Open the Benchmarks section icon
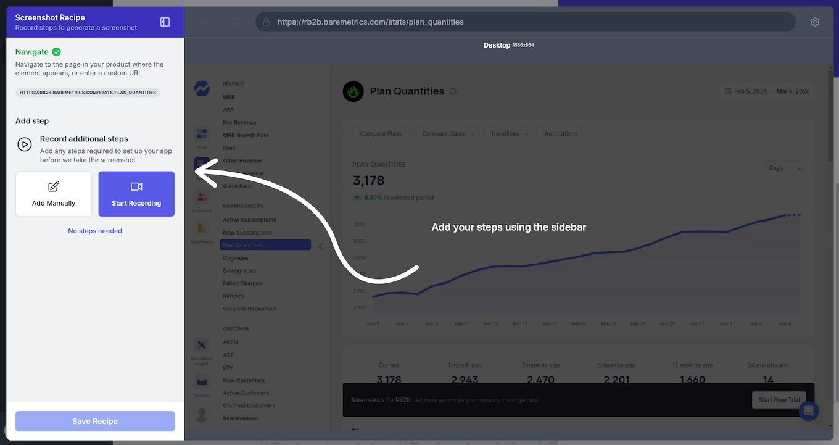Screen dimensions: 839x445 [202, 230]
